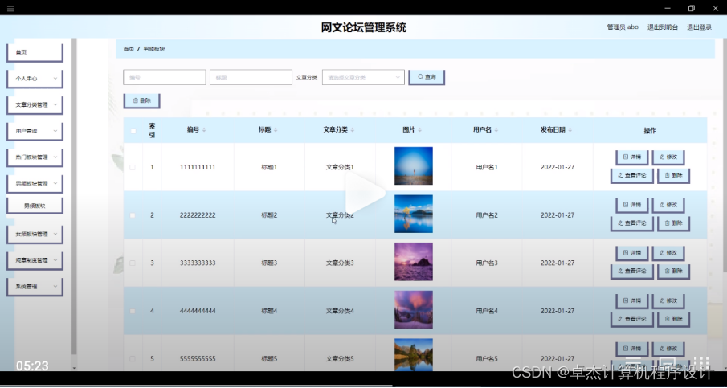Expand 个人中心 in the sidebar
Image resolution: width=727 pixels, height=388 pixels.
pyautogui.click(x=35, y=79)
